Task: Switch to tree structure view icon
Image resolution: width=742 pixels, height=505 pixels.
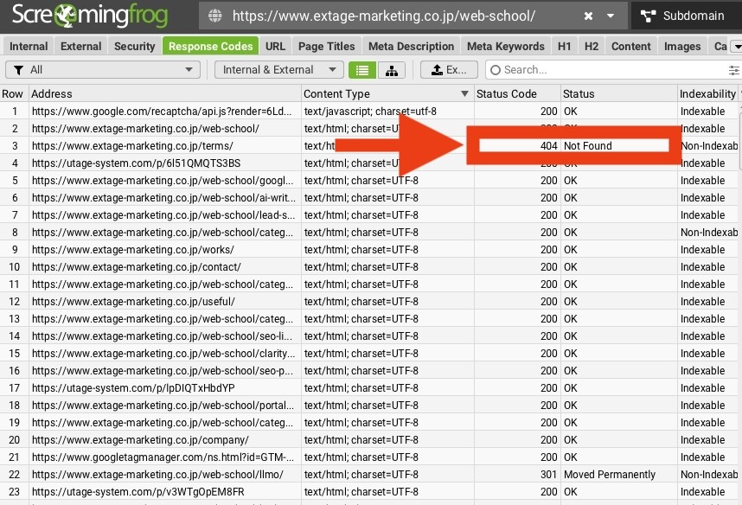Action: pos(392,70)
